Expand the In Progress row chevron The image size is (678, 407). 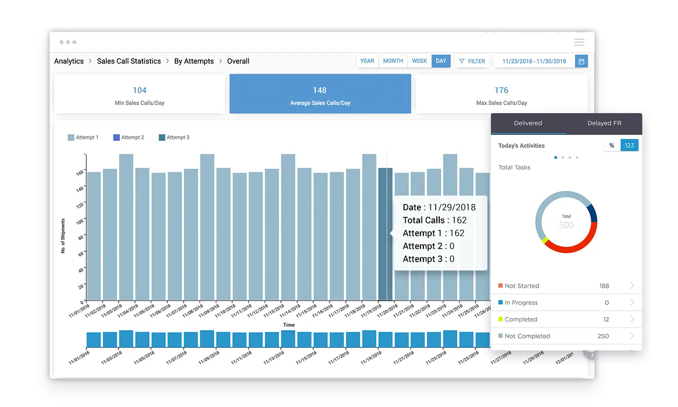point(632,302)
